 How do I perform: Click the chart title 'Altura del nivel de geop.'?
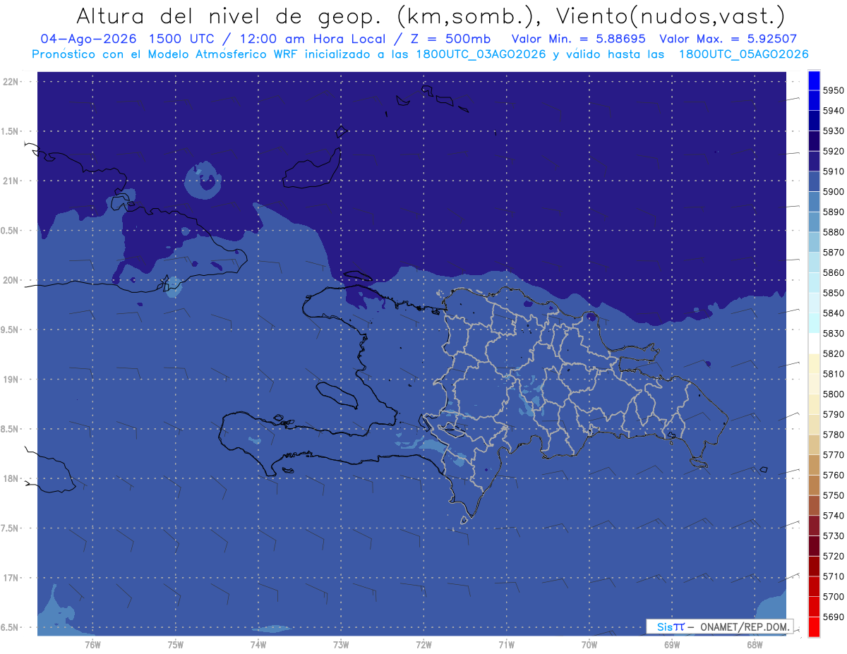(230, 16)
